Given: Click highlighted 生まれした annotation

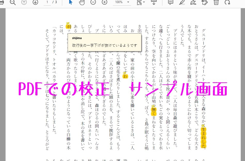Looking at the screenshot, I should (x=203, y=138).
